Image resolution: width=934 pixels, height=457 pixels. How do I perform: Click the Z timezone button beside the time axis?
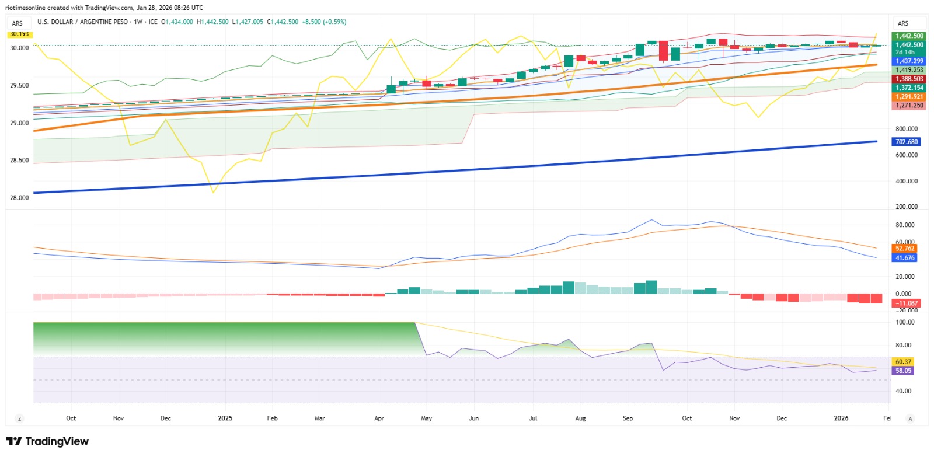tap(19, 418)
